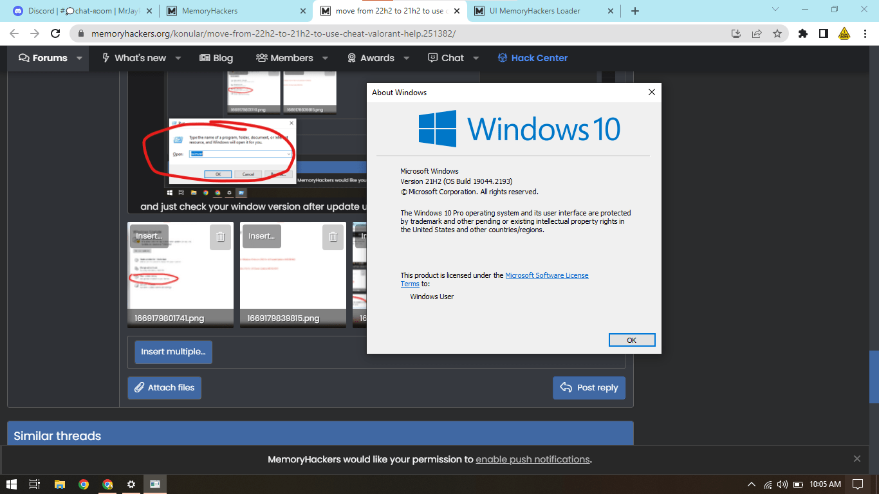Click the Windows User licensee text

432,297
